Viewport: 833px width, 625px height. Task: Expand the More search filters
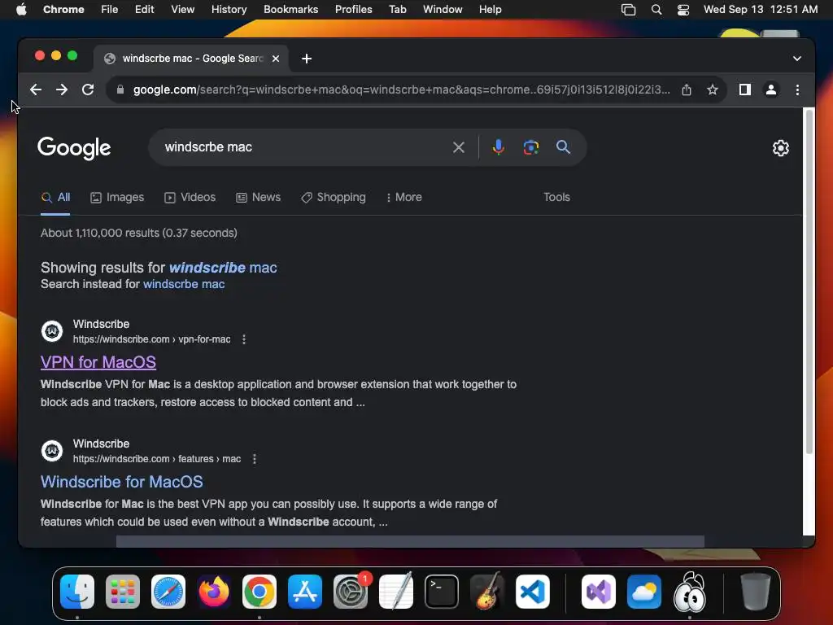403,197
